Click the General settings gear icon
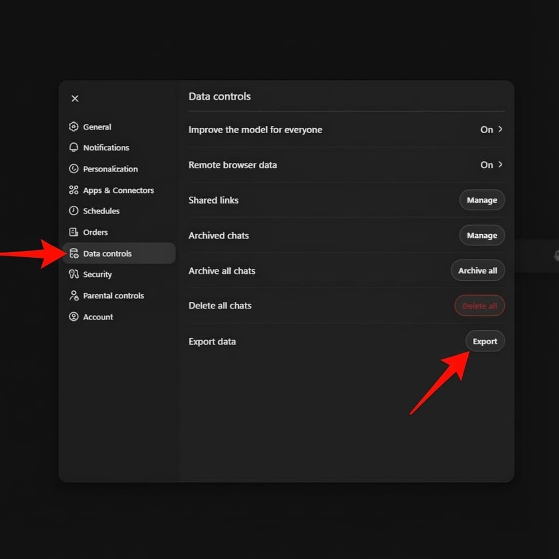The image size is (559, 559). point(74,127)
